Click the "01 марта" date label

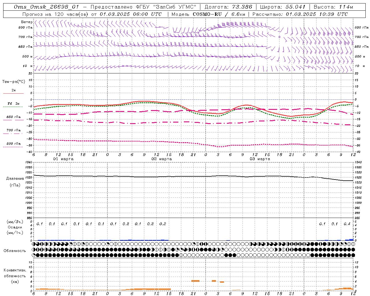63,159
